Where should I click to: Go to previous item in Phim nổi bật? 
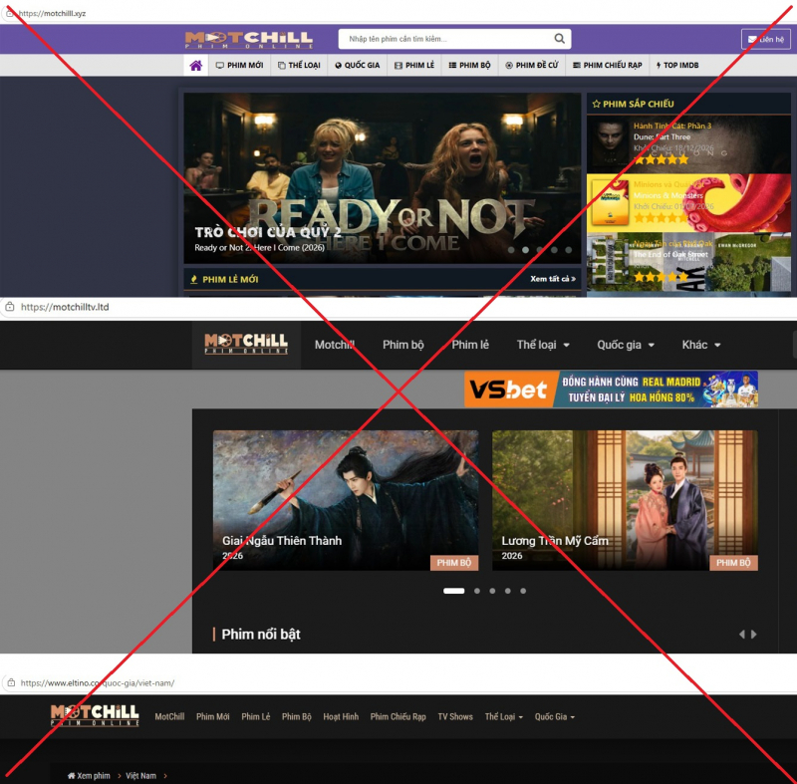(x=741, y=635)
